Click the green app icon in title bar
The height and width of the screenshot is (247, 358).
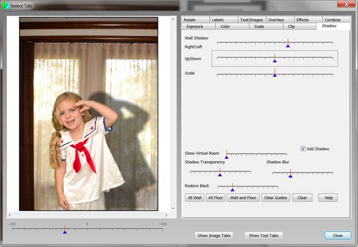point(6,5)
